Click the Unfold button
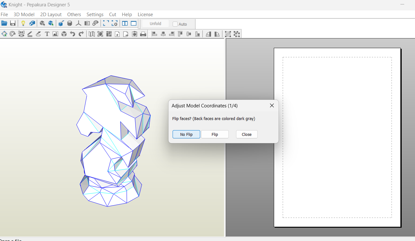Screen dimensions: 415x241 [x=155, y=24]
